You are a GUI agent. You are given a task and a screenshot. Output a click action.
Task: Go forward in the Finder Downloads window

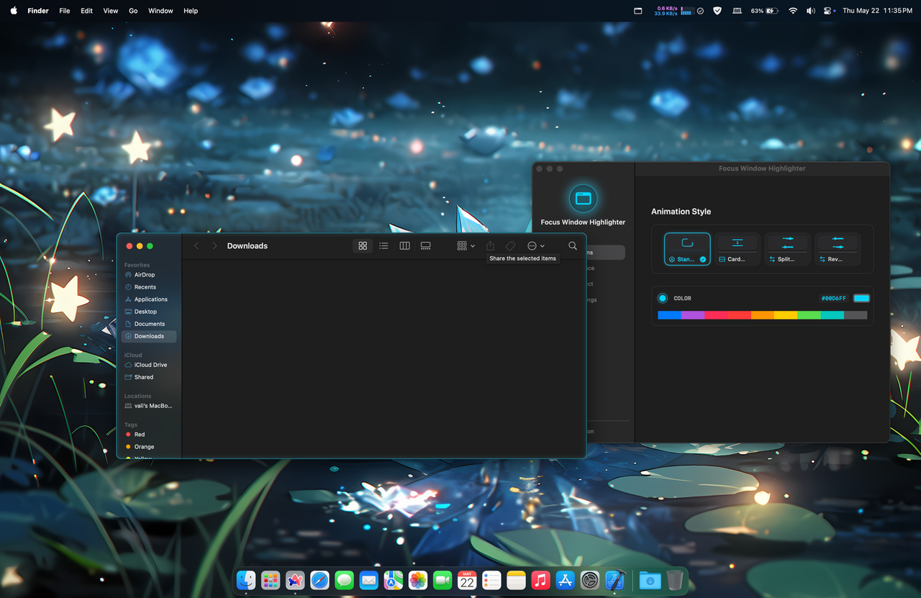tap(214, 246)
